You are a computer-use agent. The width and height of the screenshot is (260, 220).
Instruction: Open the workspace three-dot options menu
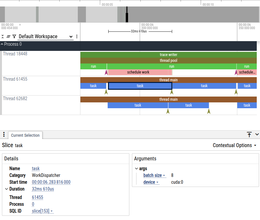tap(77, 37)
